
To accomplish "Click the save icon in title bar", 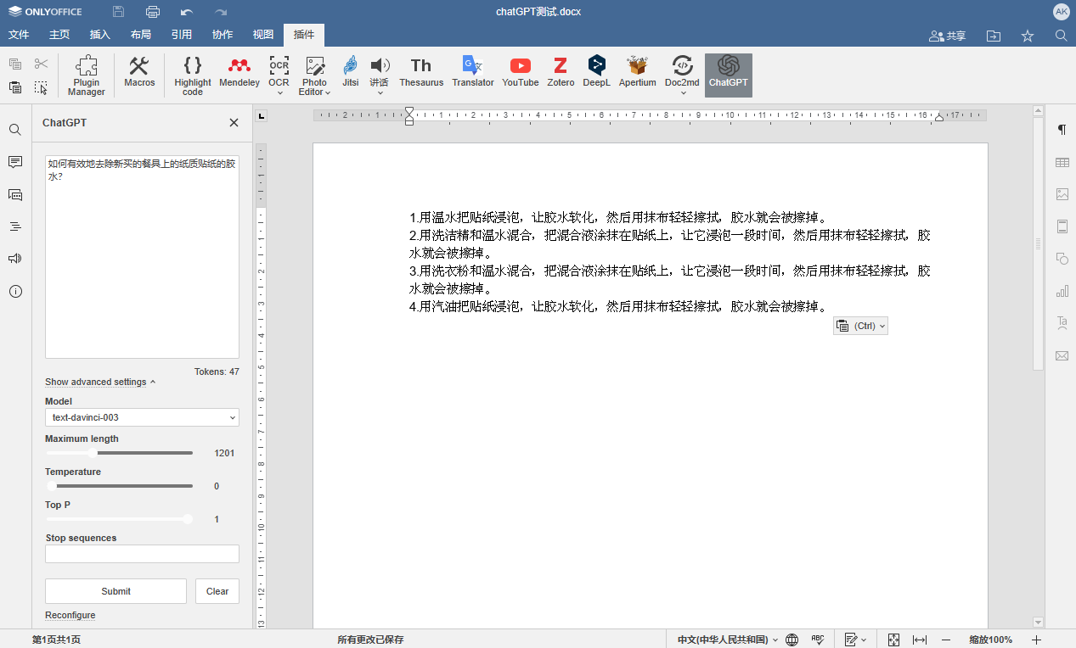I will [x=118, y=12].
